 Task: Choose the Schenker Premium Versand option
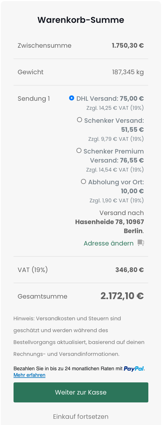click(x=79, y=150)
